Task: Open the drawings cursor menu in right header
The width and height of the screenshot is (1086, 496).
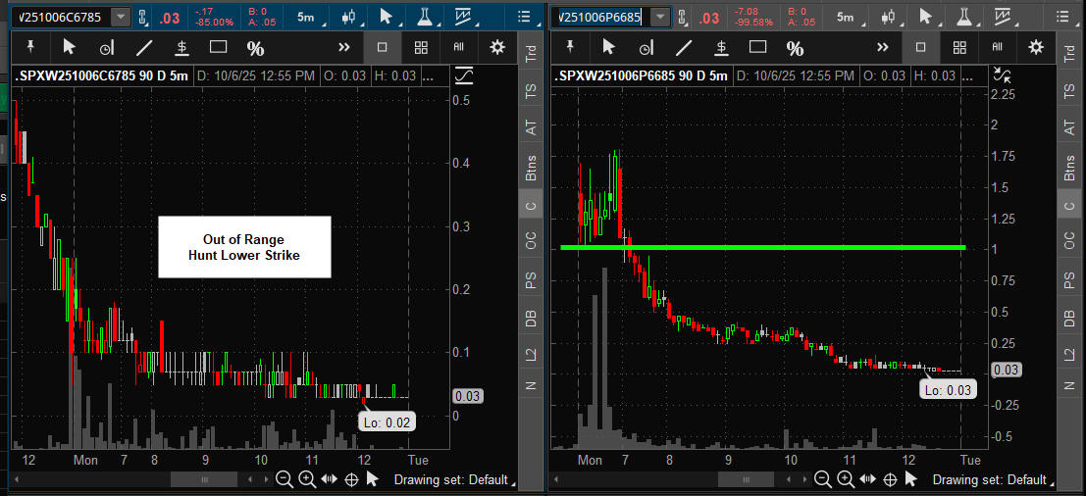Action: [x=925, y=18]
